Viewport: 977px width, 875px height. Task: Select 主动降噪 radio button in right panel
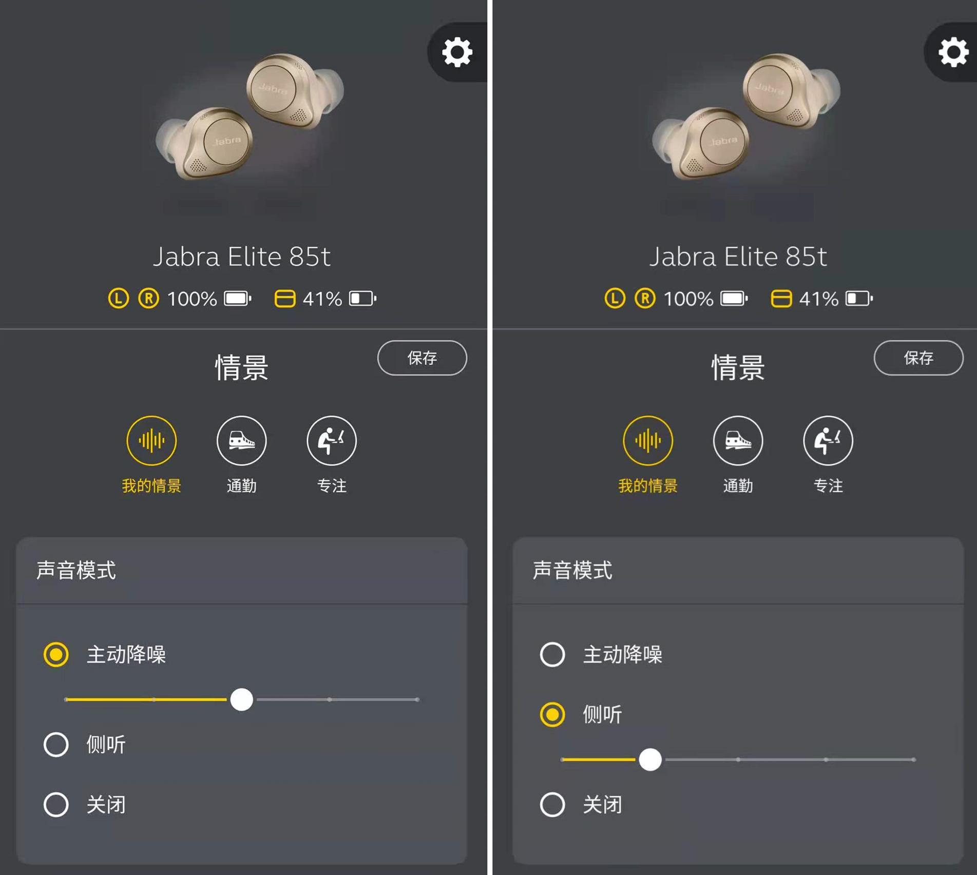[552, 654]
